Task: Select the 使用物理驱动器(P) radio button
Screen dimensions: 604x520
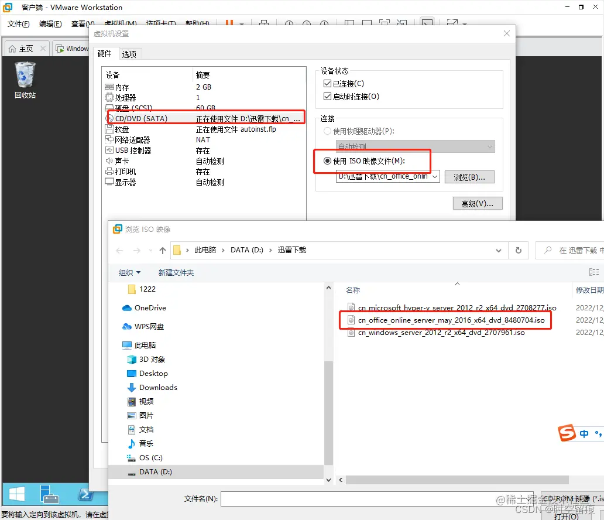Action: (x=327, y=131)
